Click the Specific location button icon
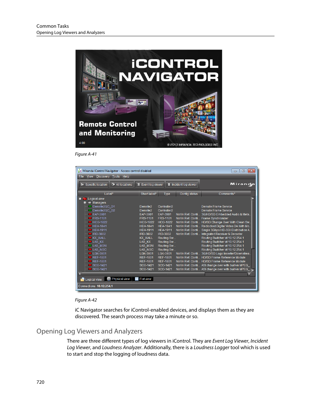 click(x=82, y=185)
